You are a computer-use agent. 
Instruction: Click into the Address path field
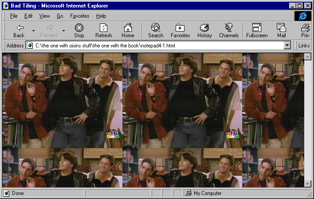click(x=158, y=46)
